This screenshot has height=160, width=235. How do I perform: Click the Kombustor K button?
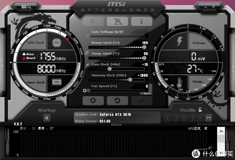[x=93, y=21]
